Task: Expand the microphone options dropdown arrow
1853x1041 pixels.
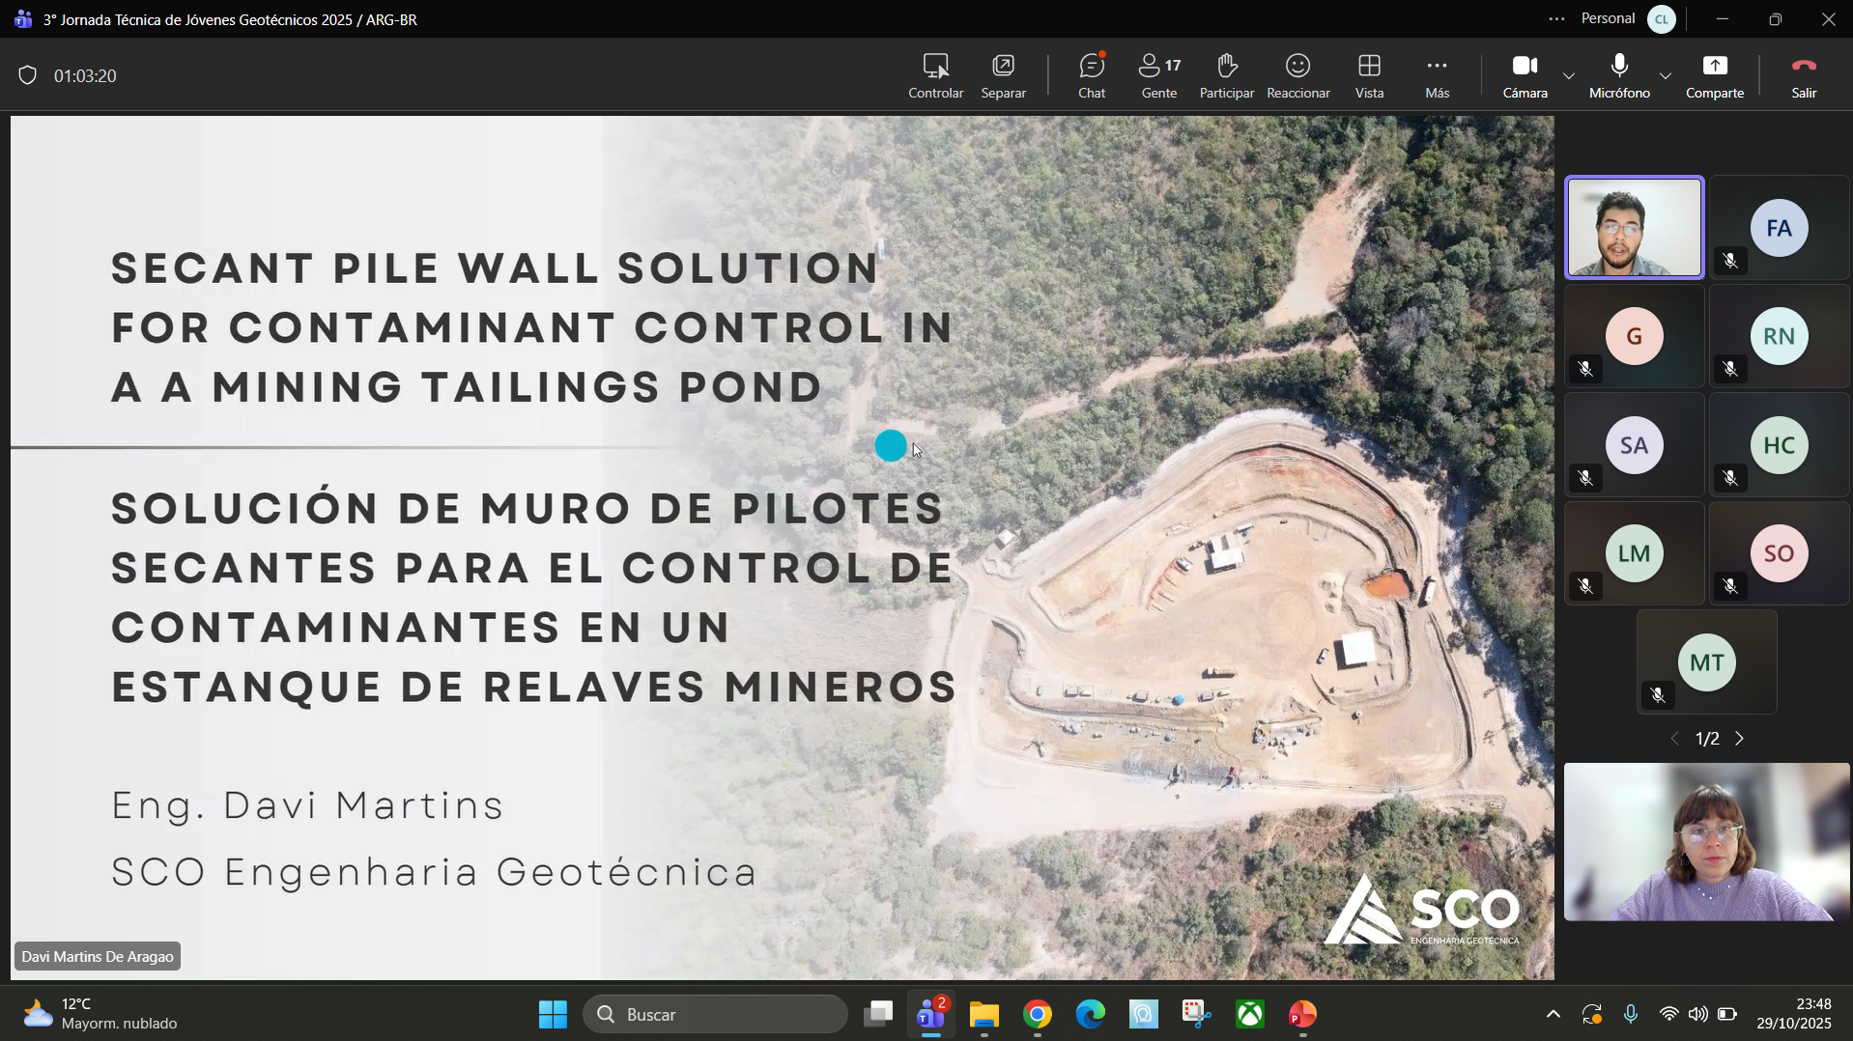Action: (x=1666, y=75)
